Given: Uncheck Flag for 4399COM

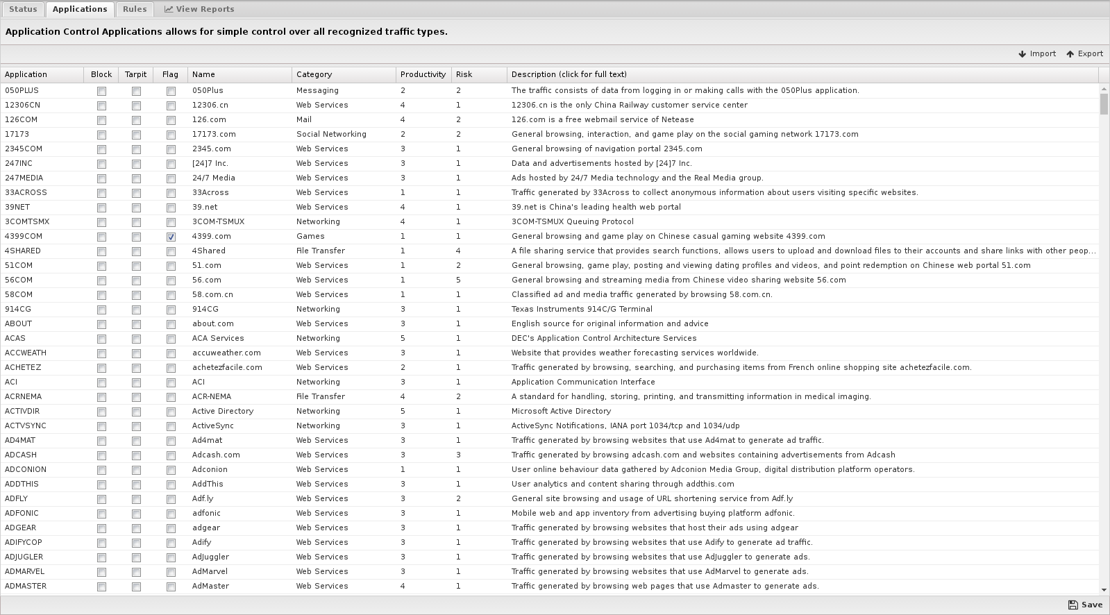Looking at the screenshot, I should (171, 237).
